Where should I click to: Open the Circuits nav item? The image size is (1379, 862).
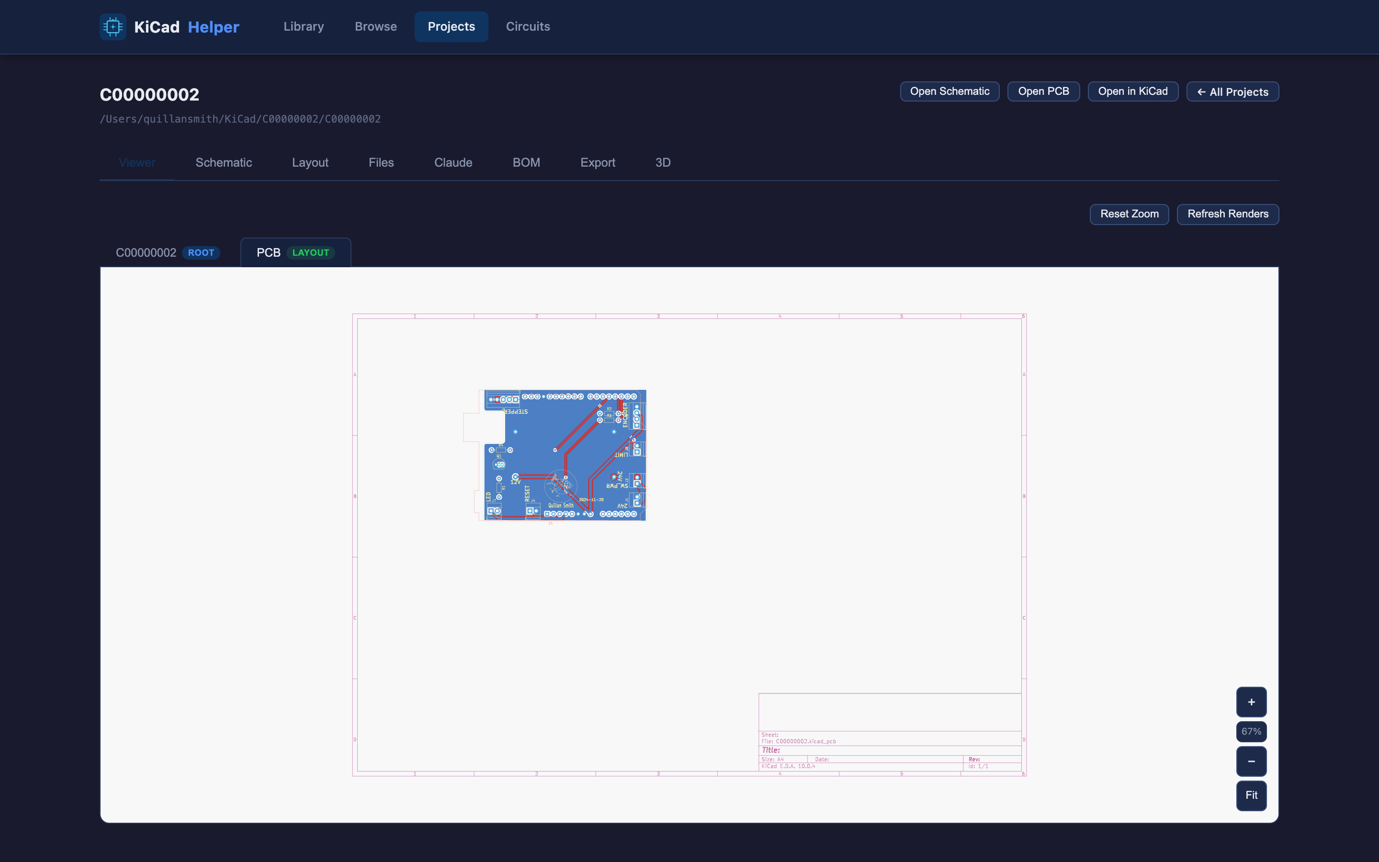point(528,27)
